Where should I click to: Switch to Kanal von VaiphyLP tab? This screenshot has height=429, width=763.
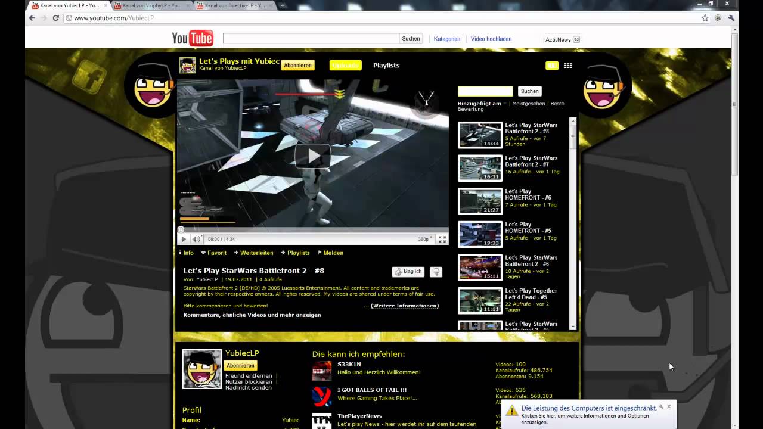[x=151, y=5]
